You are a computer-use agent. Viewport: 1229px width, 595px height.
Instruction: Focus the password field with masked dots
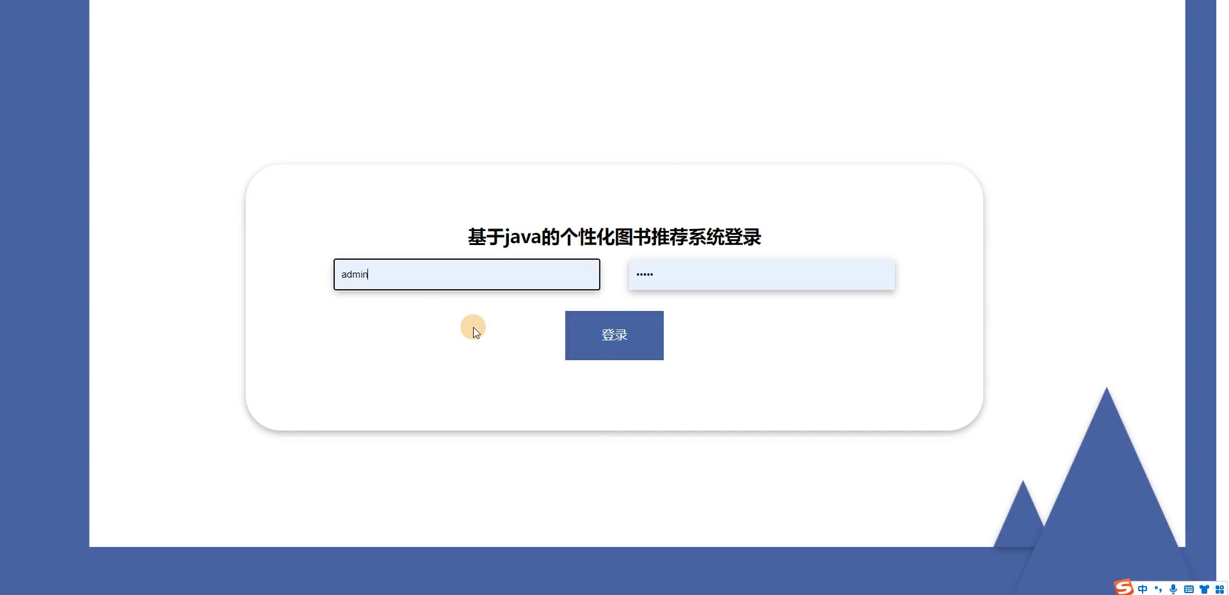point(762,274)
